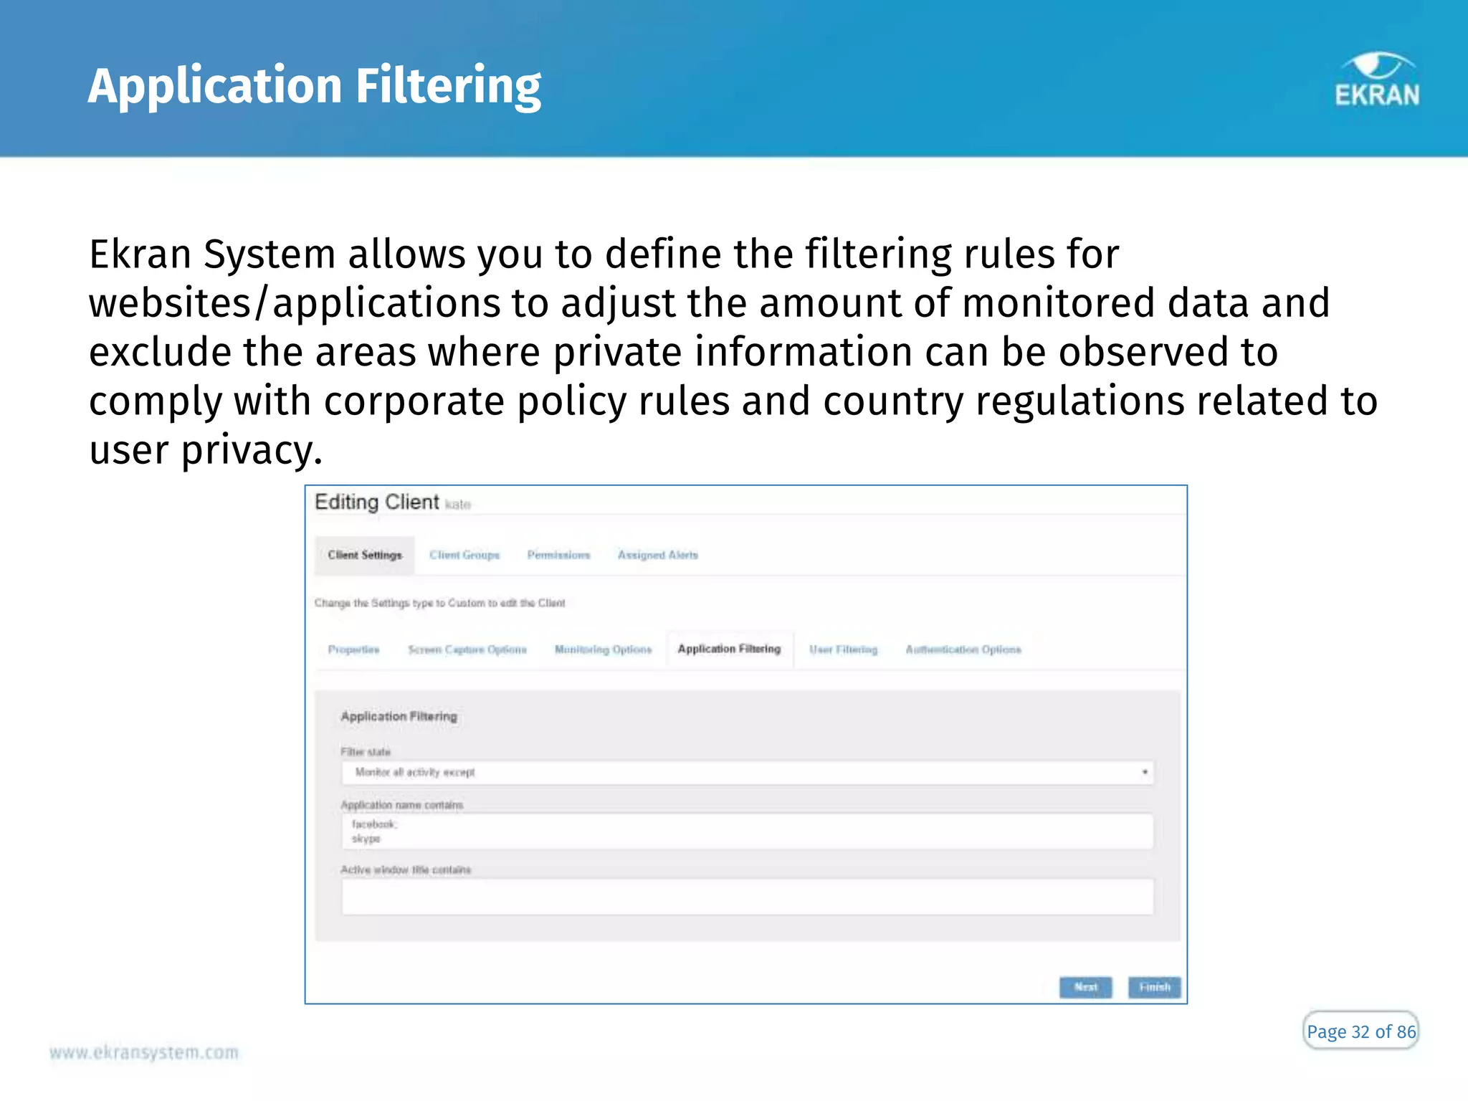The image size is (1468, 1101).
Task: Open the Client Settings tab
Action: 365,555
